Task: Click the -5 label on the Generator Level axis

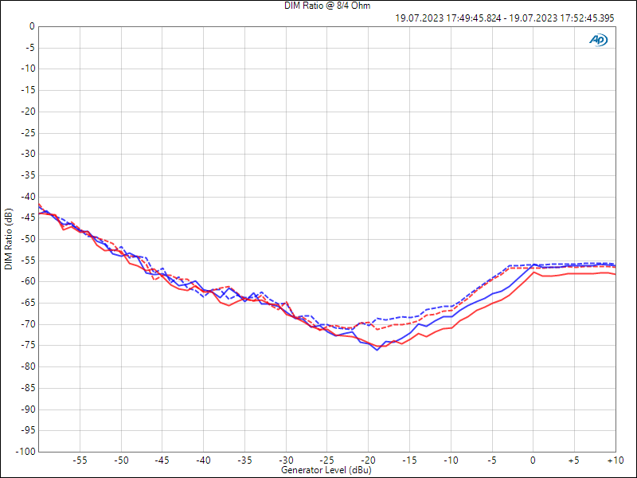Action: pyautogui.click(x=492, y=460)
